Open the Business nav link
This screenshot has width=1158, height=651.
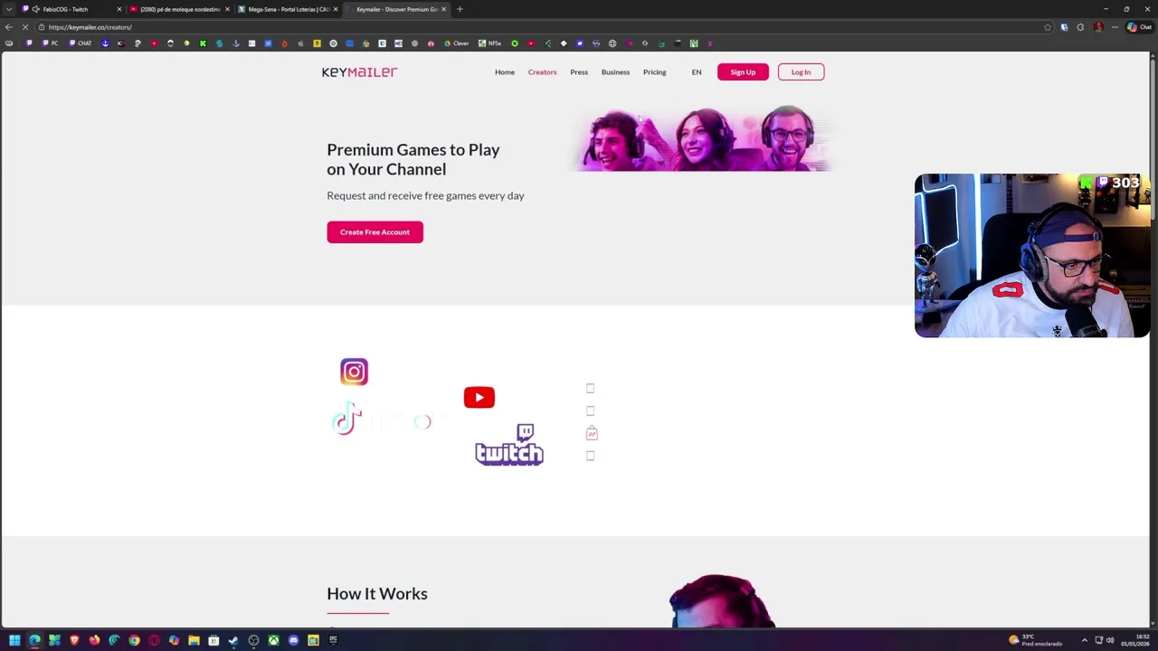(x=615, y=72)
